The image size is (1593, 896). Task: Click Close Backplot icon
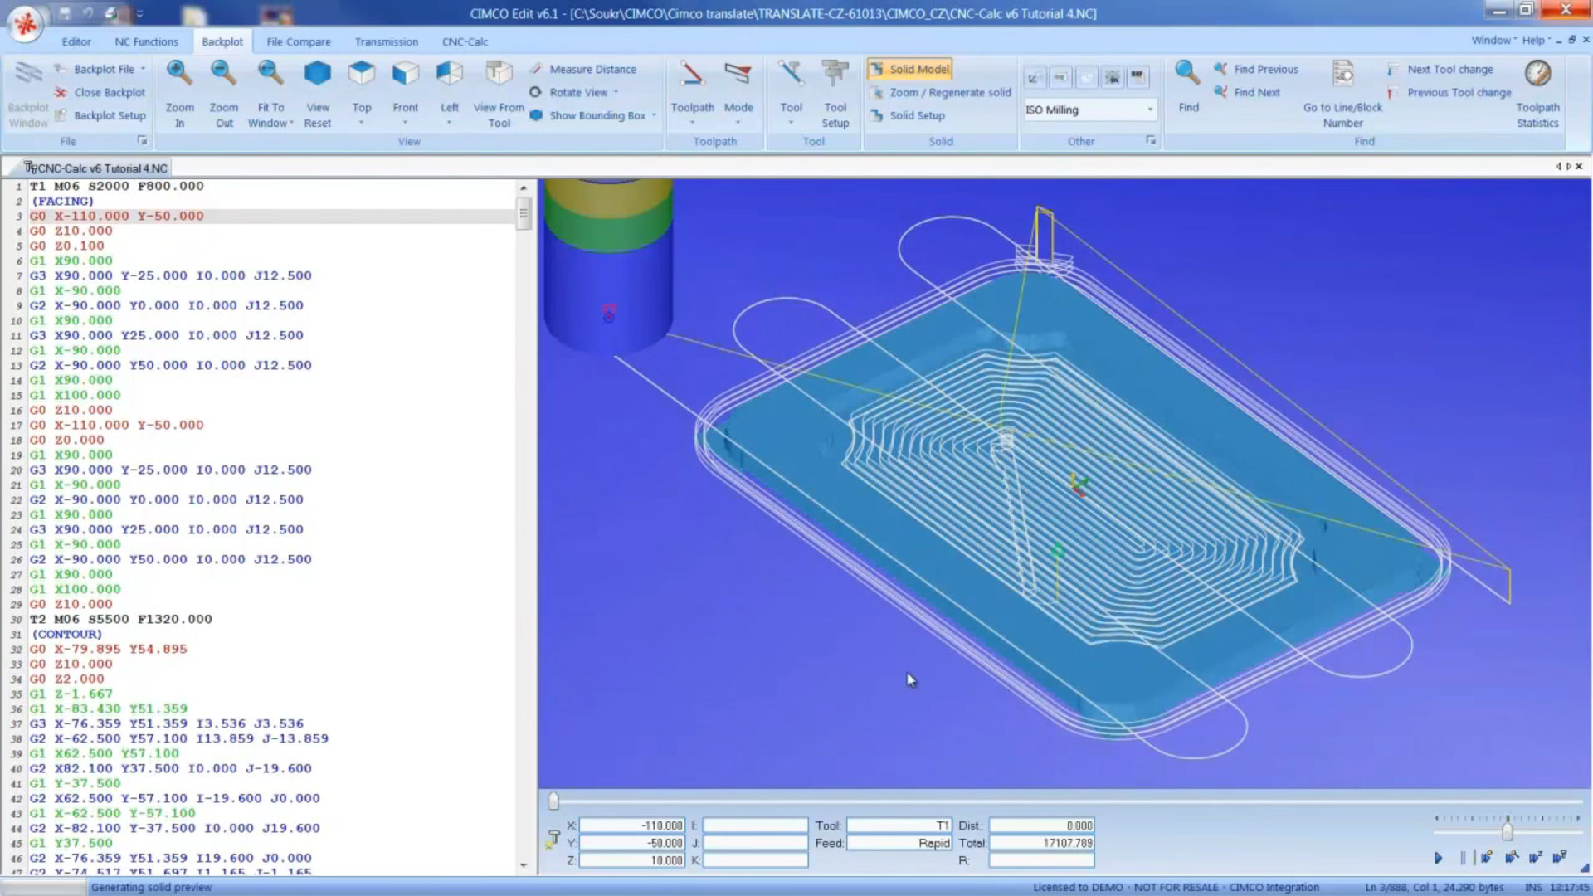click(x=61, y=92)
